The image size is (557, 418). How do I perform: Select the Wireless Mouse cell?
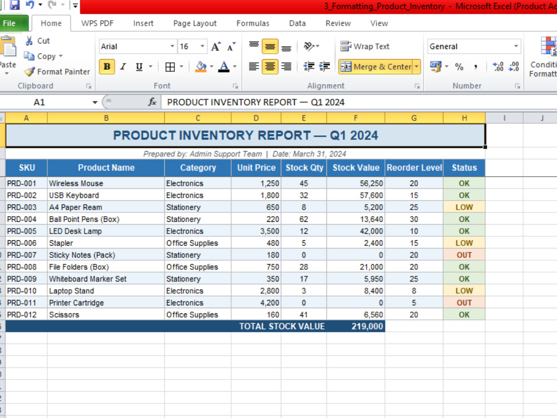tap(106, 183)
